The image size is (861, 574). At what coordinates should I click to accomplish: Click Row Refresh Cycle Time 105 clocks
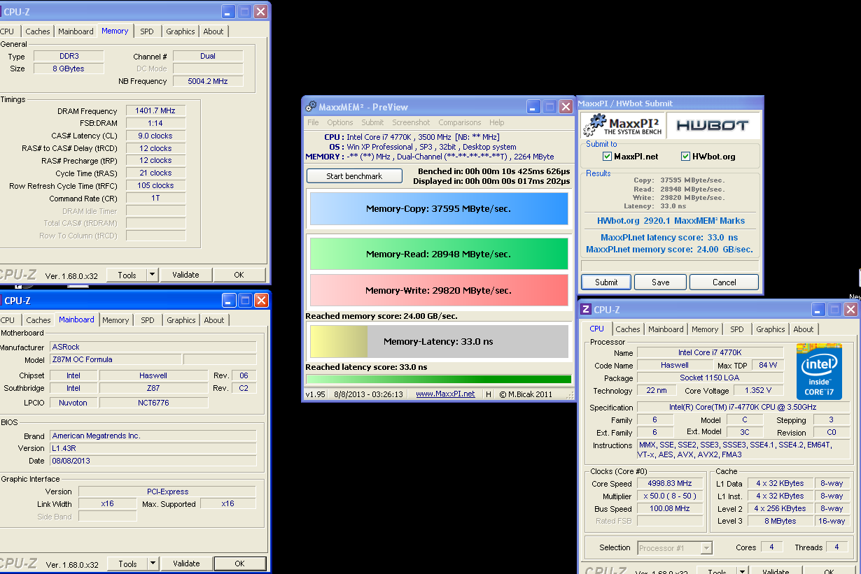click(x=155, y=185)
